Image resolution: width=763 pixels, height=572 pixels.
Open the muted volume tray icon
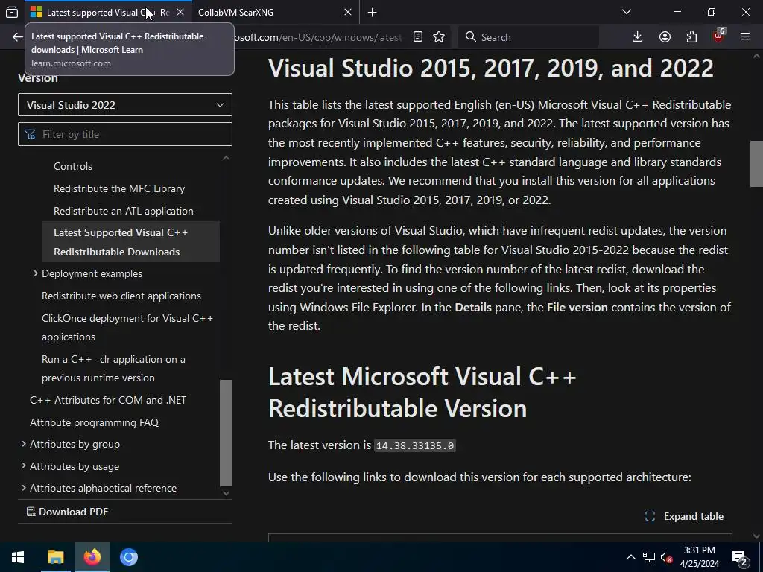666,557
